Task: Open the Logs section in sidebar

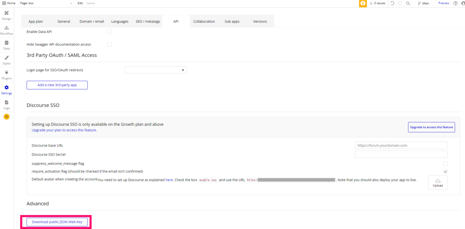Action: pos(7,105)
